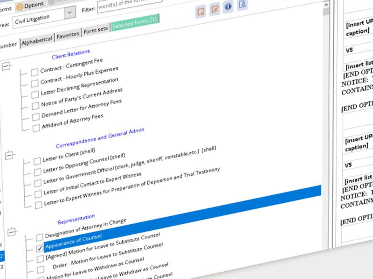Click the Representation heading

point(76,219)
